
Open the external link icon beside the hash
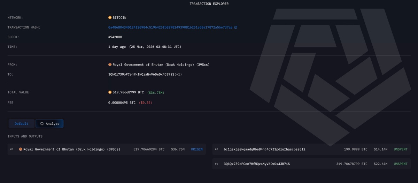(x=236, y=27)
